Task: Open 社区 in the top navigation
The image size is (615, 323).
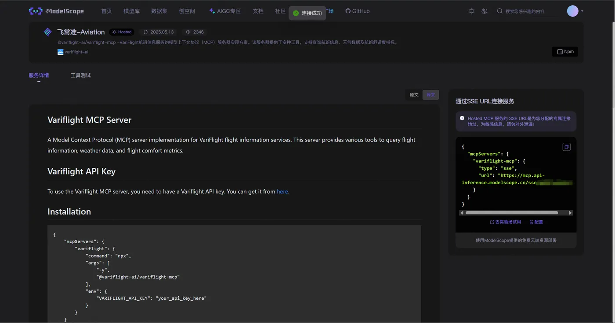Action: coord(280,11)
